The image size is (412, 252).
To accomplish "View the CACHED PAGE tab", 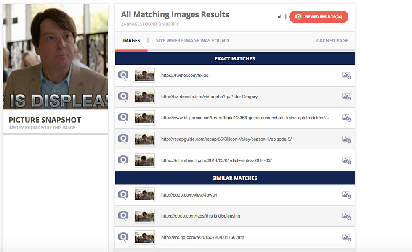I will (332, 41).
